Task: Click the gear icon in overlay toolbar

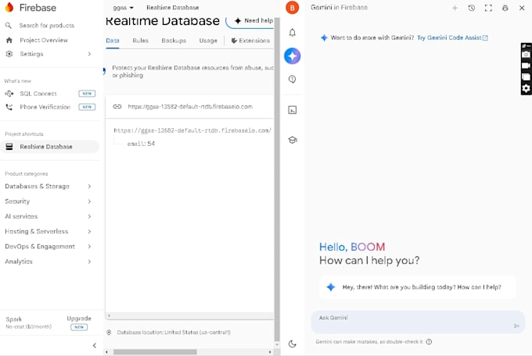Action: click(526, 88)
